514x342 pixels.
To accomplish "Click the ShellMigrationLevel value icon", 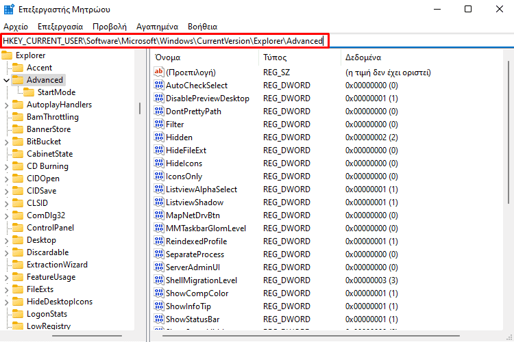I will point(159,280).
